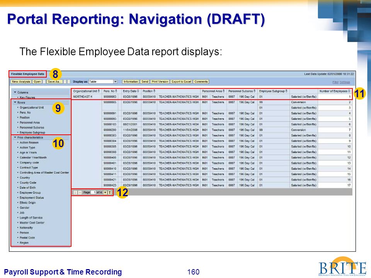Go to next page arrow in pager
371x278 pixels.
pos(105,192)
